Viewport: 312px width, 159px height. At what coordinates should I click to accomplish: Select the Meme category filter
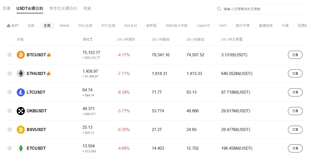coord(64,25)
